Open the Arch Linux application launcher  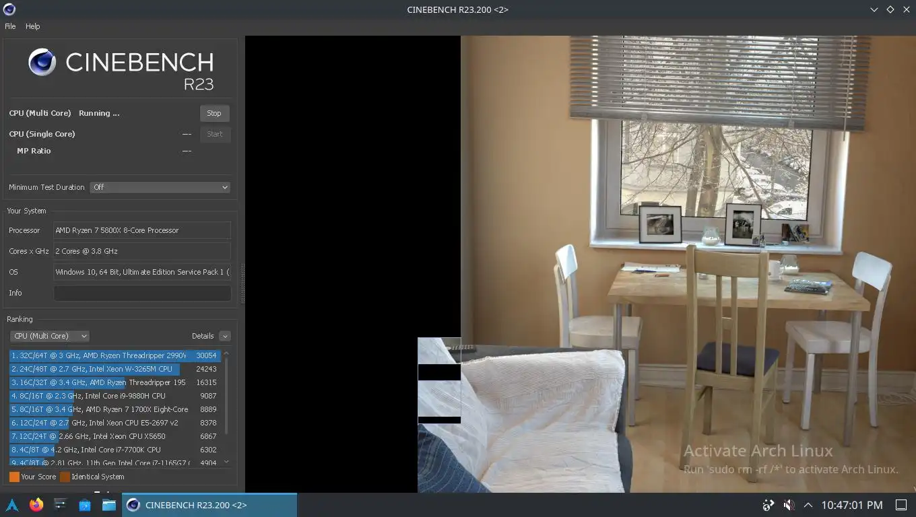[12, 505]
